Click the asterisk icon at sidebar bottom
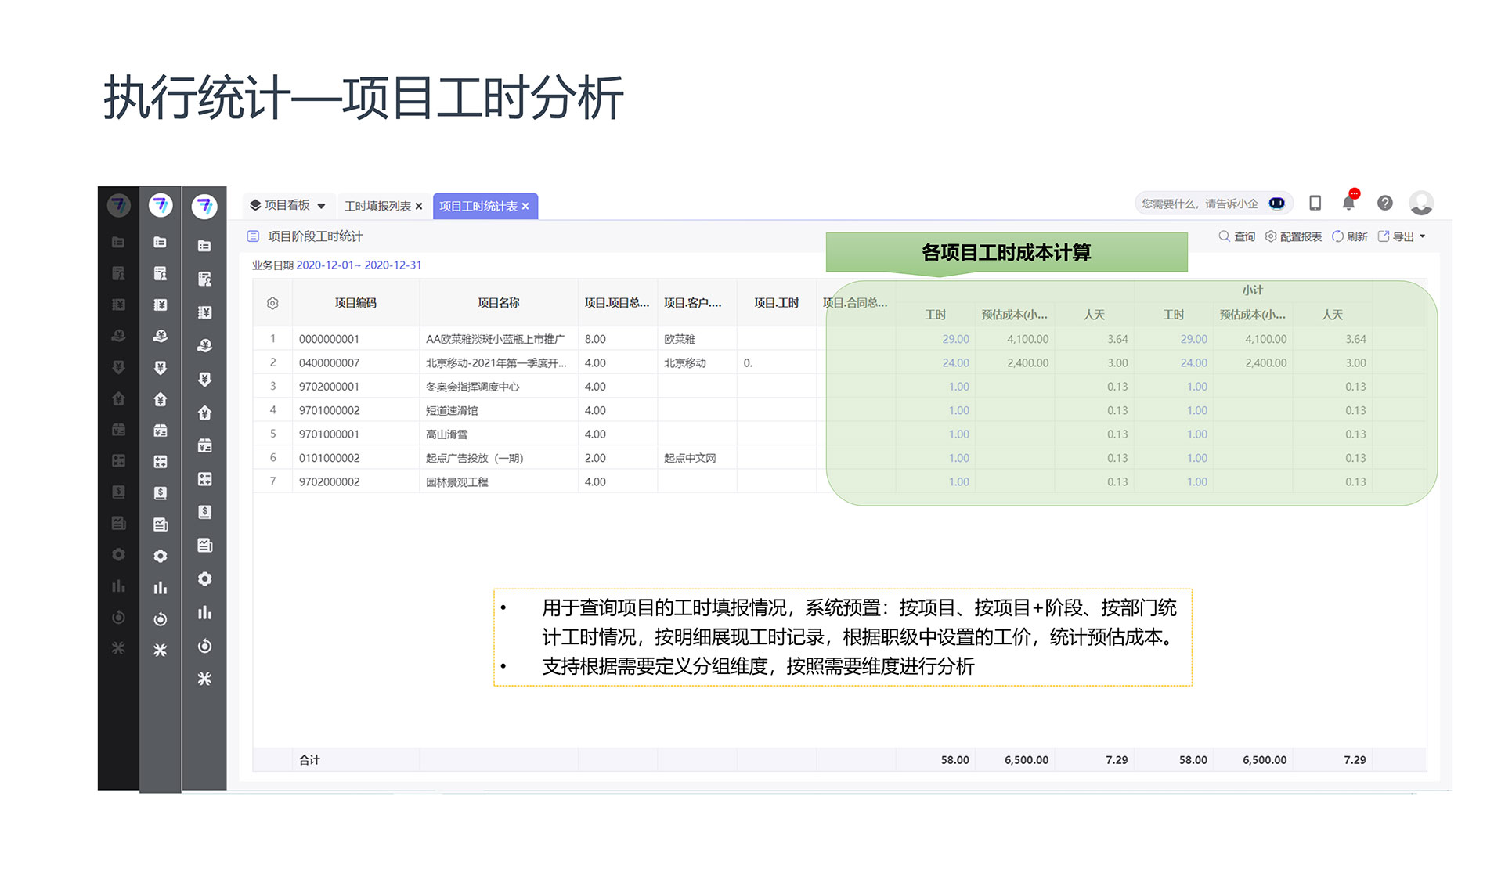This screenshot has height=883, width=1512. (204, 679)
